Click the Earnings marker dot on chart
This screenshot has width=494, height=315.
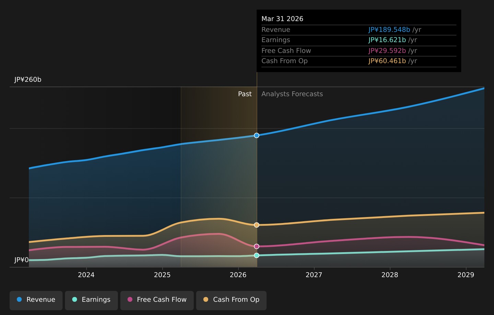[x=257, y=255]
